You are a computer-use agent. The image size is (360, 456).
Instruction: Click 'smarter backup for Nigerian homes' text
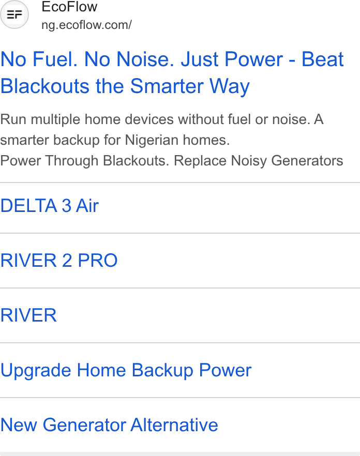[x=115, y=140]
